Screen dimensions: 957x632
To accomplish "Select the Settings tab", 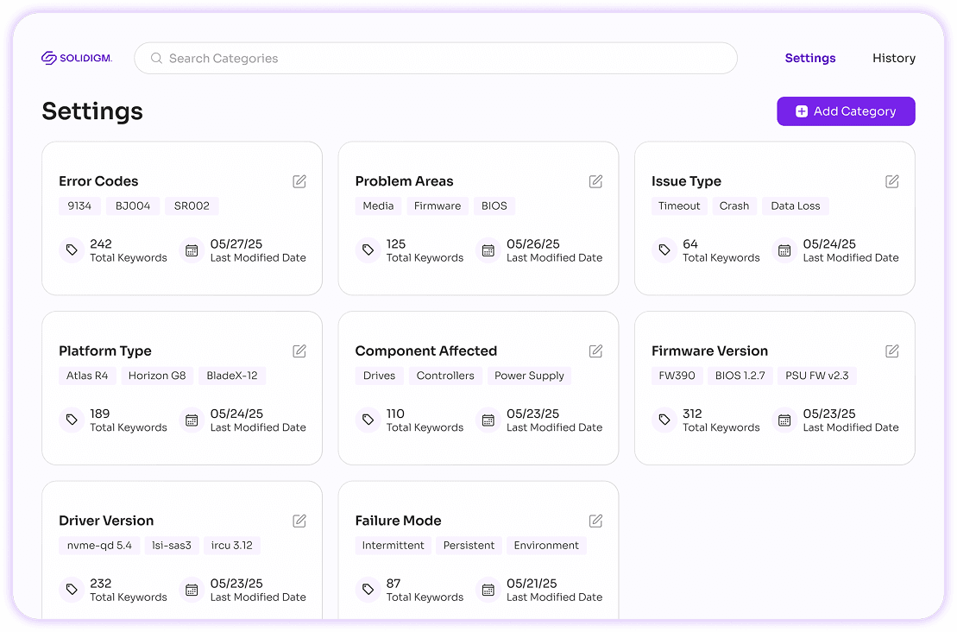I will tap(809, 58).
